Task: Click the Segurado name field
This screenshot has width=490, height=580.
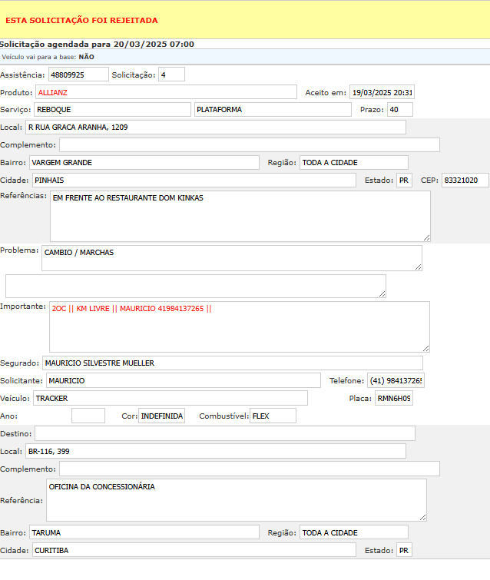Action: pos(232,363)
